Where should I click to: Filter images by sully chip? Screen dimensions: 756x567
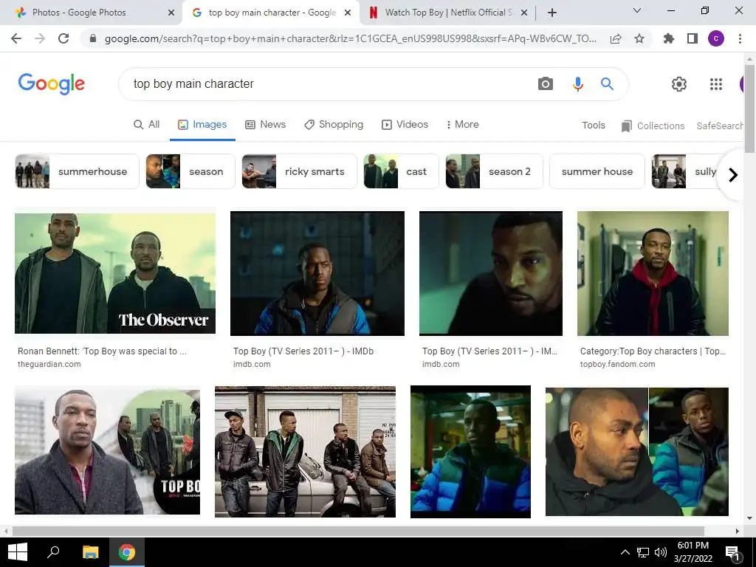tap(684, 171)
